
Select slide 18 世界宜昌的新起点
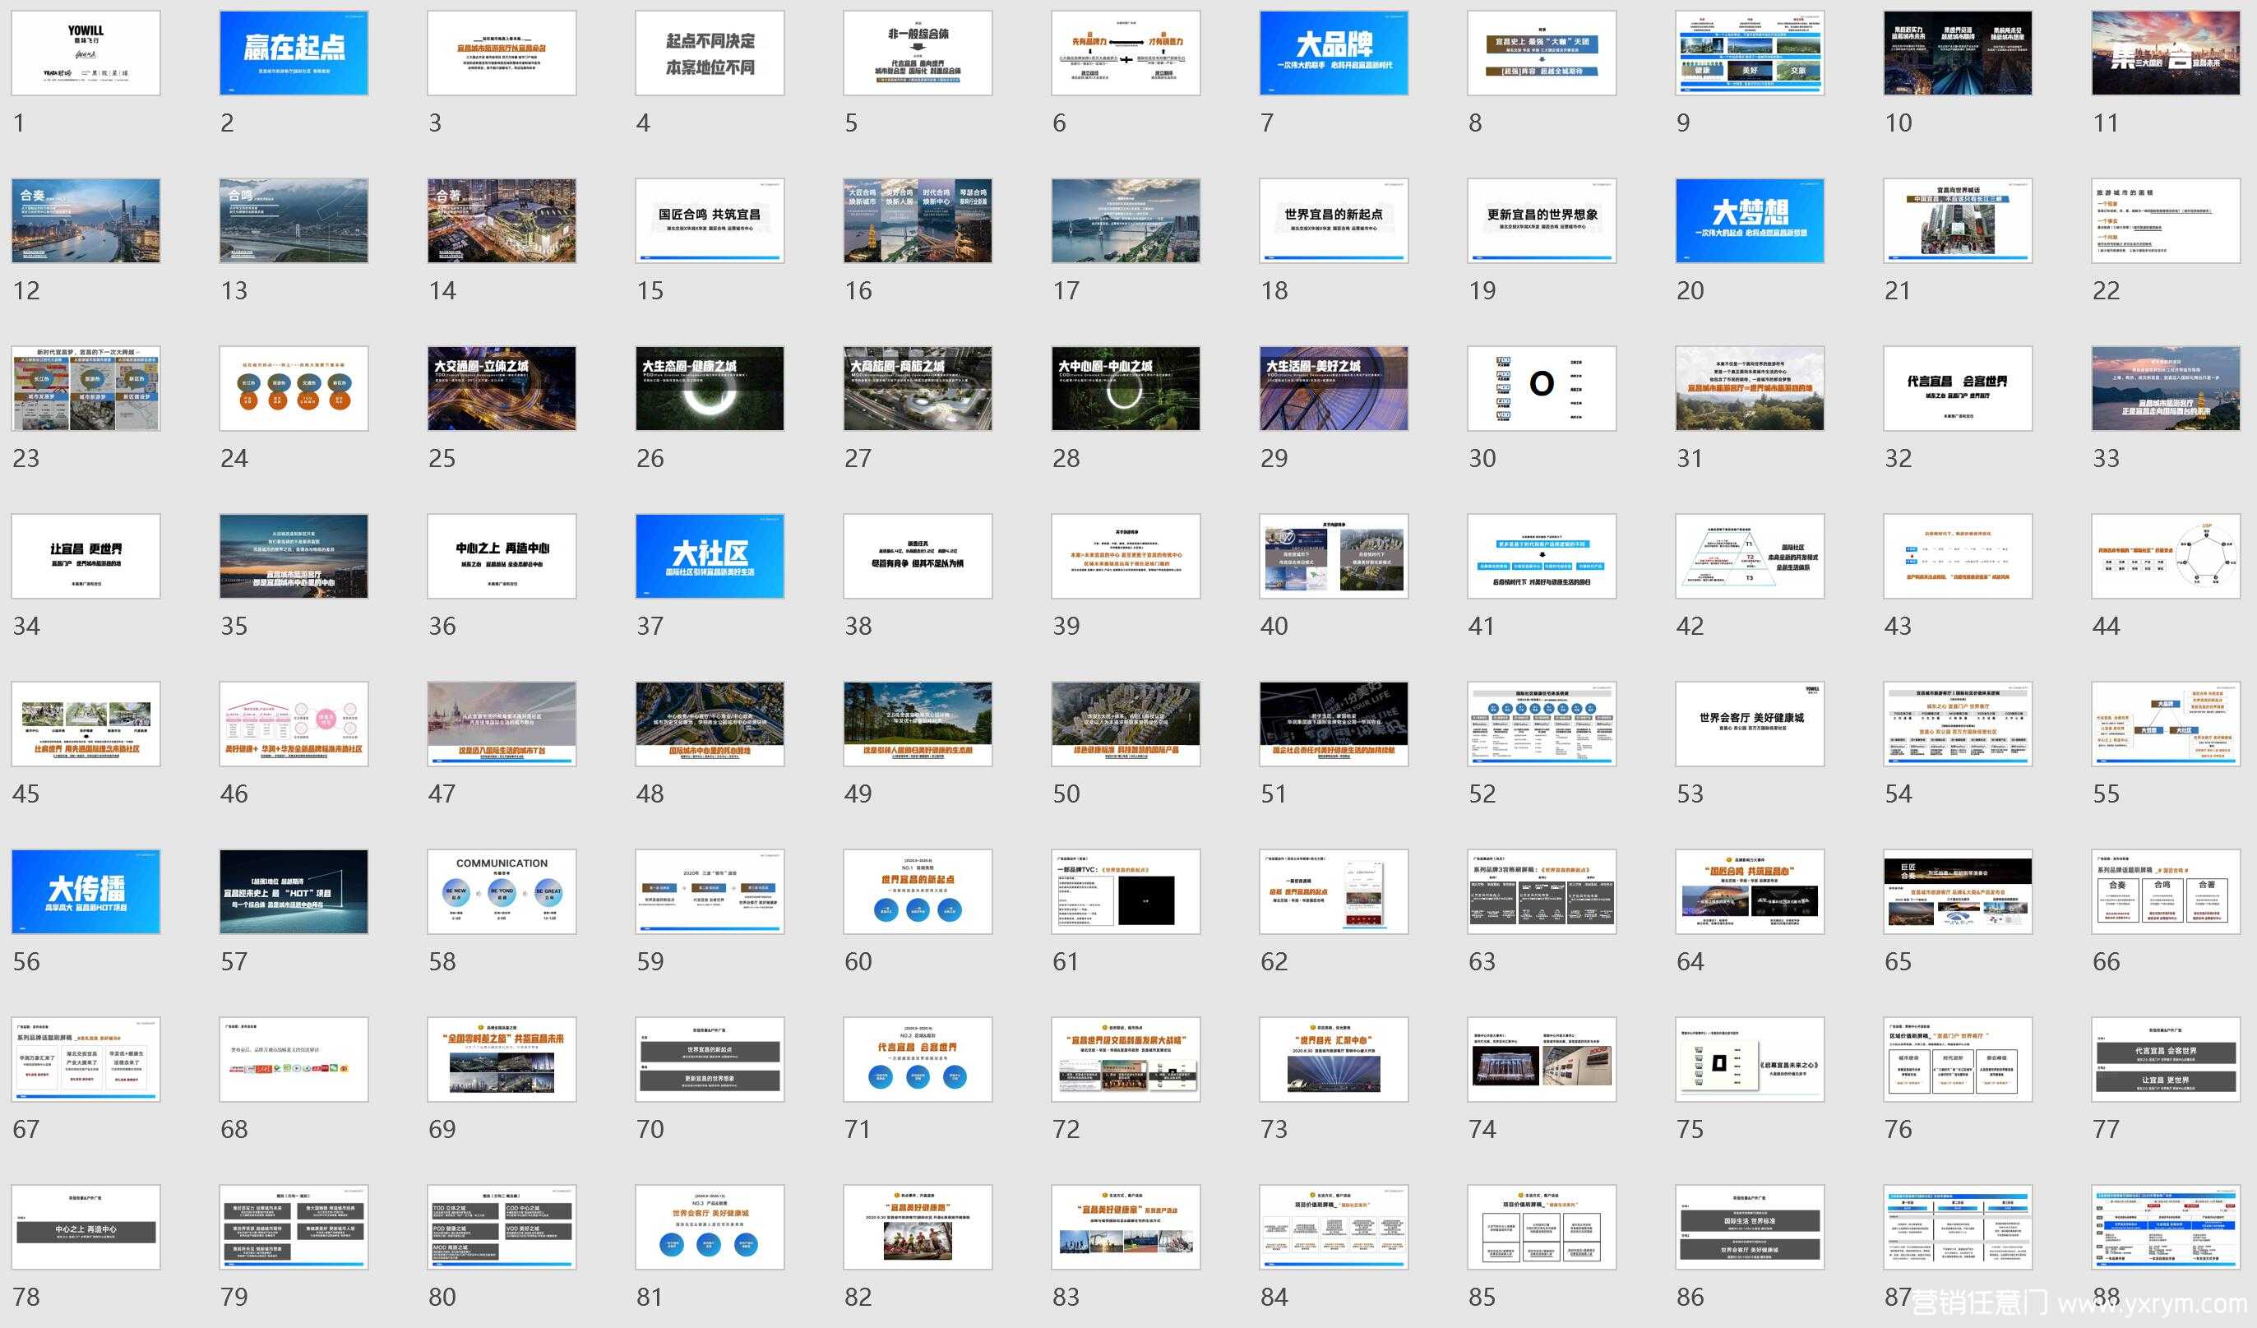pos(1334,220)
